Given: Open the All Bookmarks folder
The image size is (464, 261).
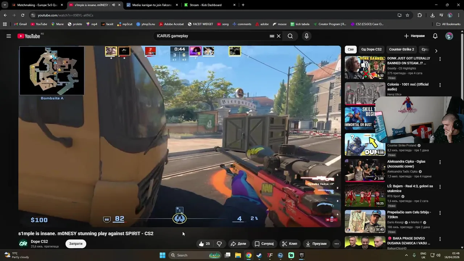Looking at the screenshot, I should (448, 24).
